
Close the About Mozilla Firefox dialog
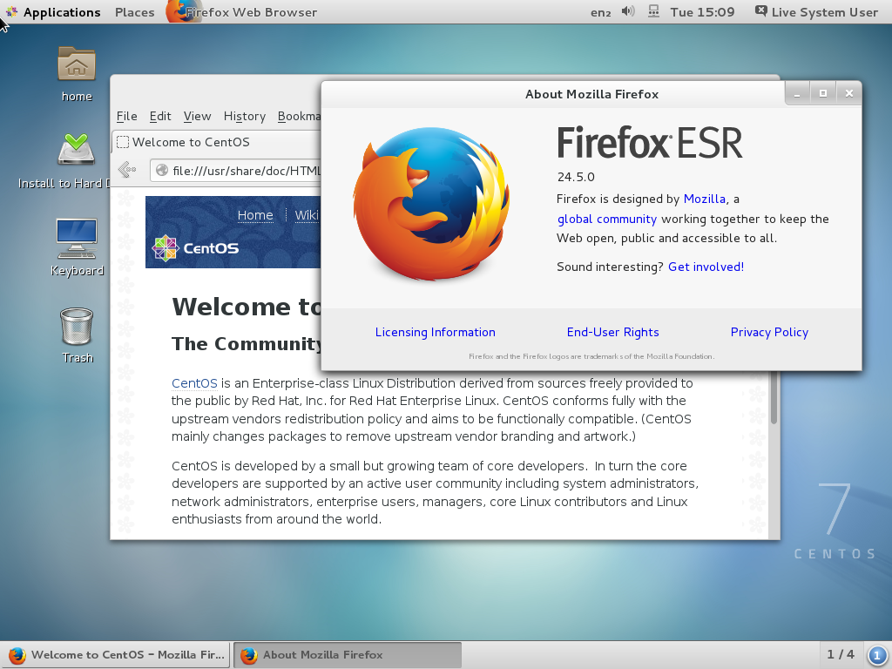pos(848,94)
